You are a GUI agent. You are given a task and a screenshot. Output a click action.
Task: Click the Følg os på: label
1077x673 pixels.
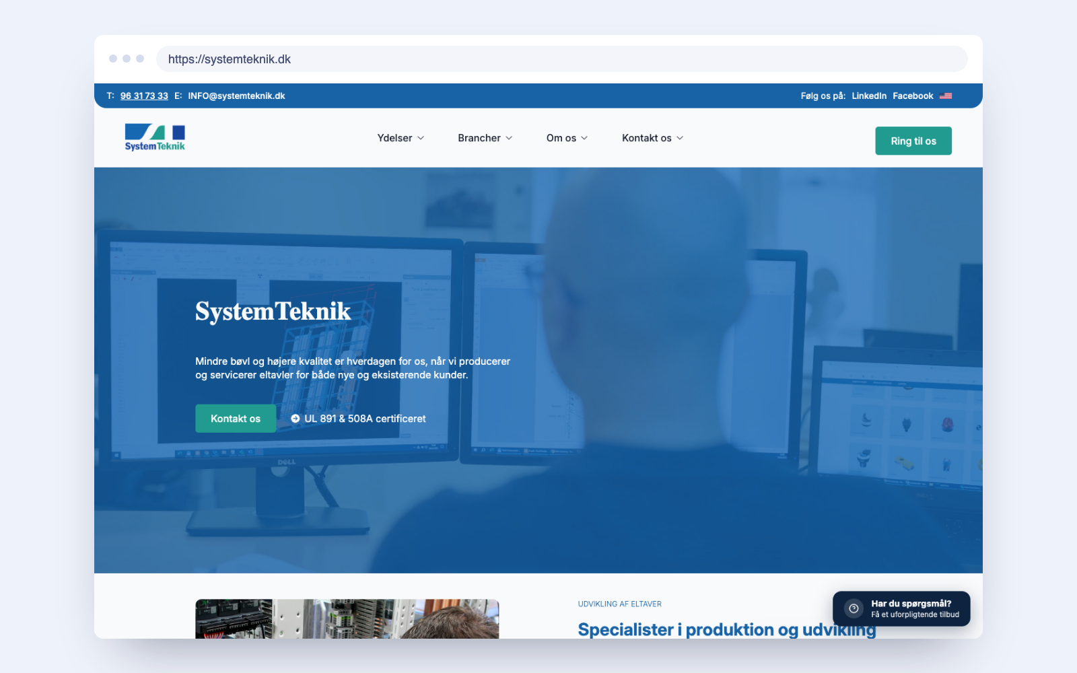coord(823,96)
